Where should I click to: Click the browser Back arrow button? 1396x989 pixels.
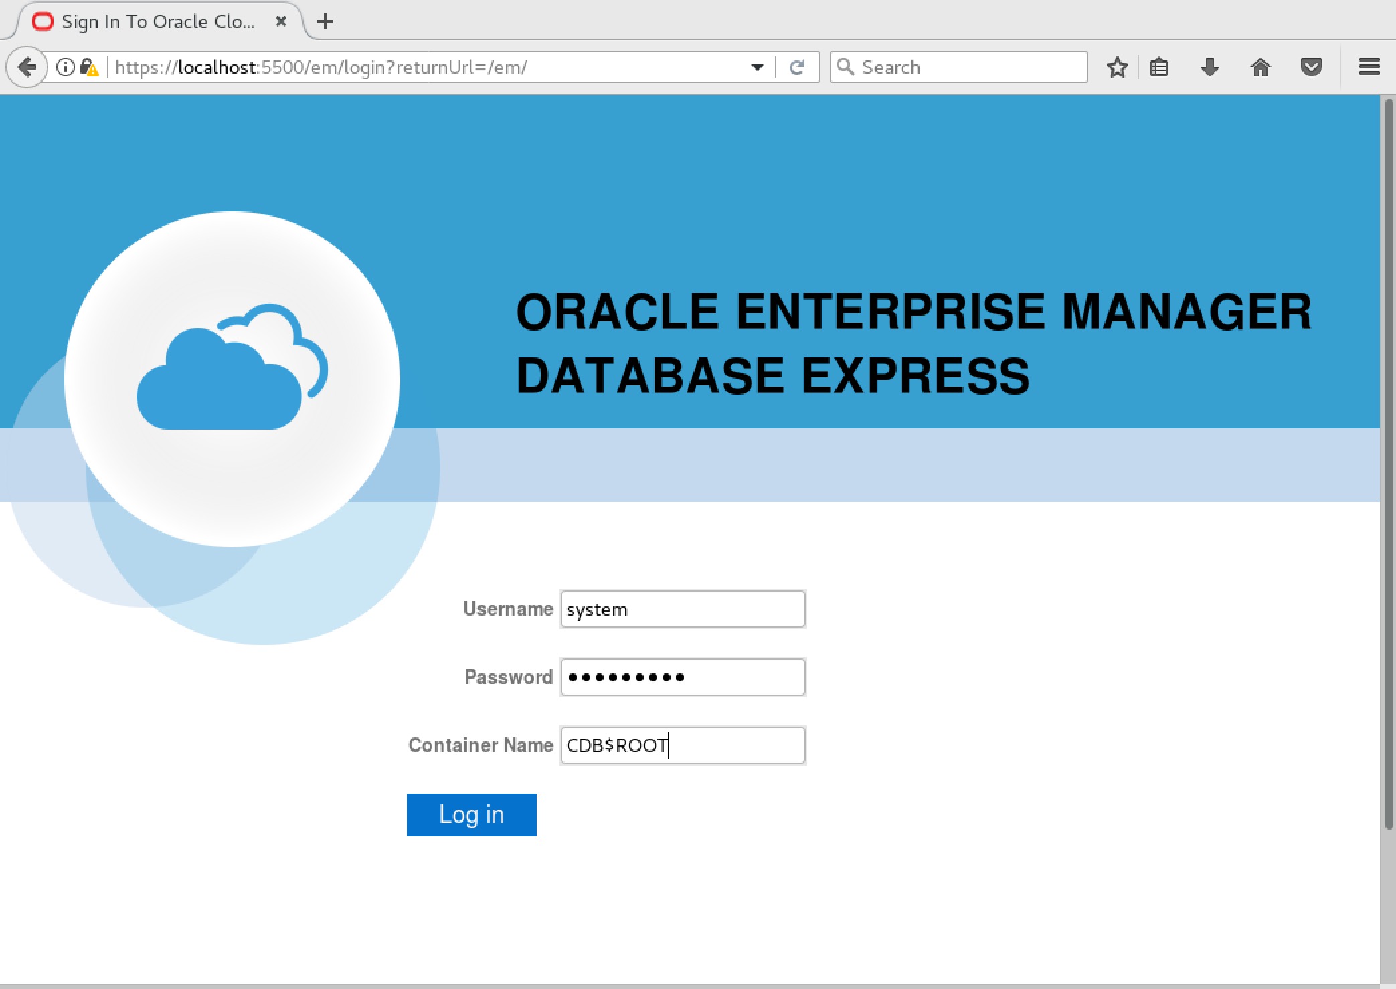27,67
